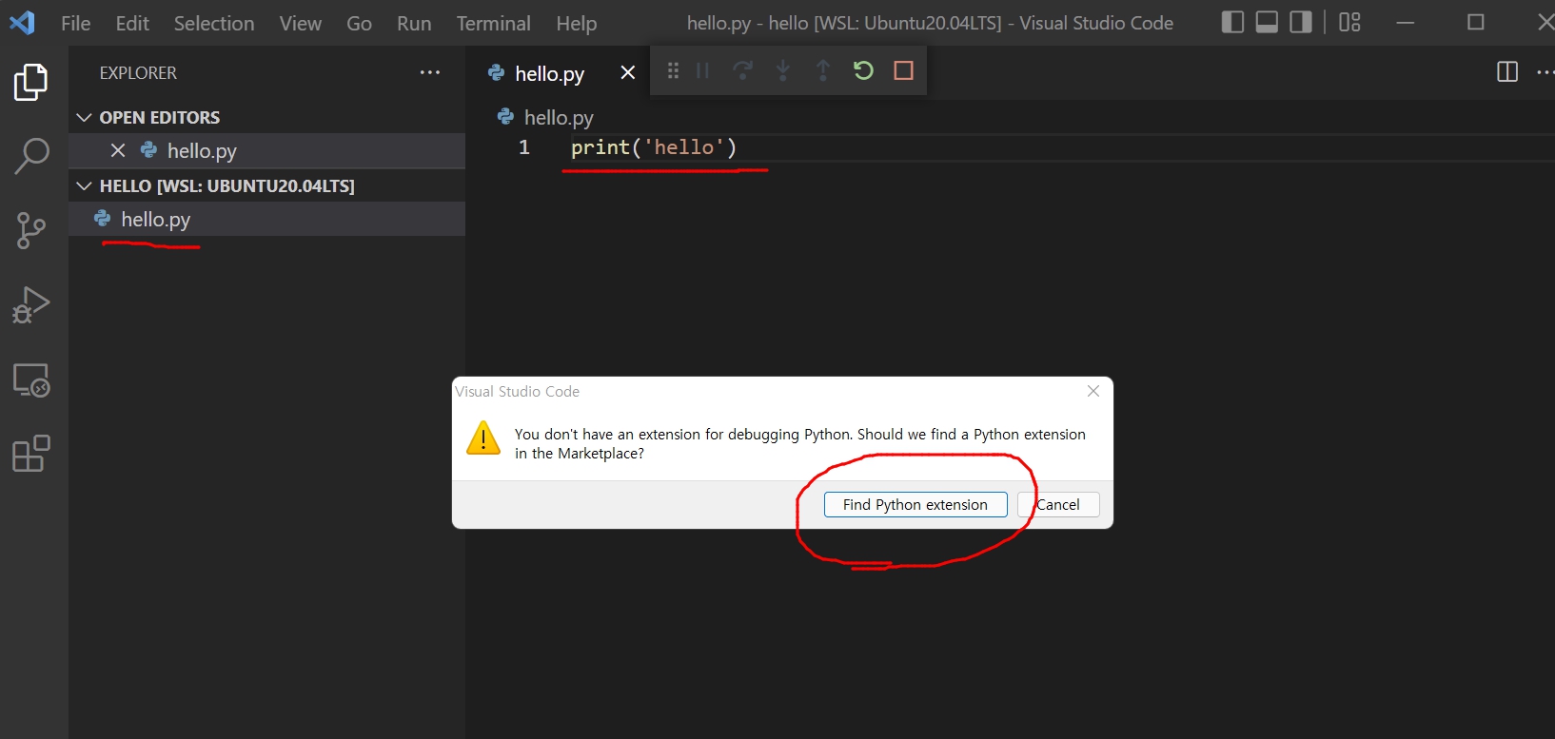The height and width of the screenshot is (739, 1555).
Task: Restart the debug session
Action: [x=863, y=70]
